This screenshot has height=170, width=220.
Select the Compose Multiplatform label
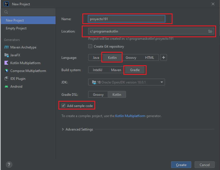(x=28, y=71)
